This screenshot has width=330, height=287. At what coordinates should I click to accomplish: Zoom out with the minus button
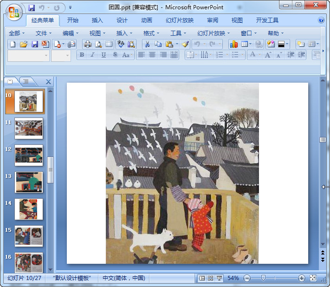(246, 278)
